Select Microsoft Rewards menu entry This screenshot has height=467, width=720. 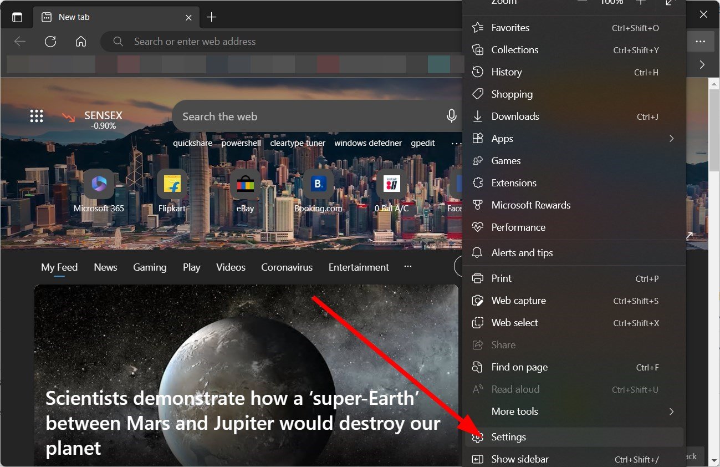pos(574,205)
